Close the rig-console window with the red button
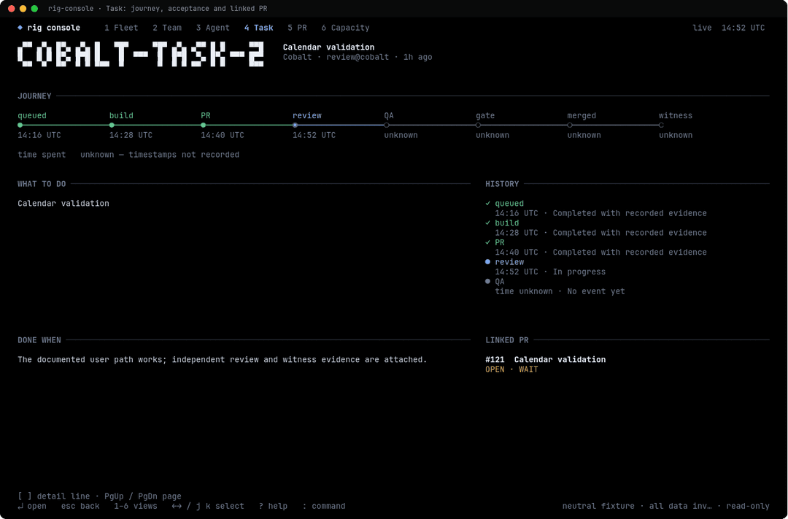Image resolution: width=788 pixels, height=519 pixels. click(12, 9)
